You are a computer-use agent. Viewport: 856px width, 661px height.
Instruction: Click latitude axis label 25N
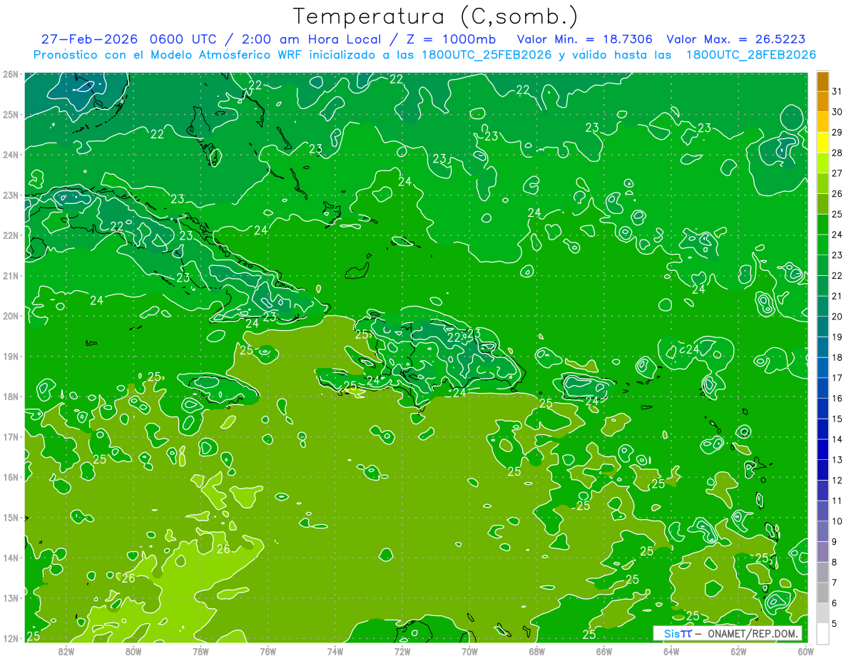point(10,114)
